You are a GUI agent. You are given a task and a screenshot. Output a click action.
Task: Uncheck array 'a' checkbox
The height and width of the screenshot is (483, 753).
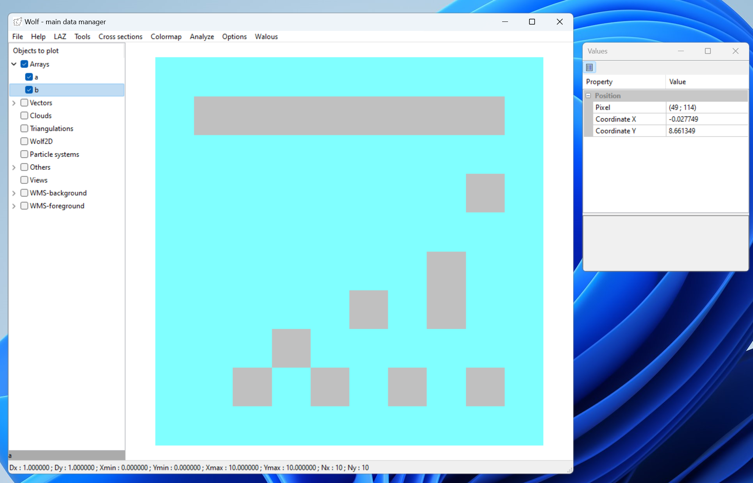pos(29,77)
